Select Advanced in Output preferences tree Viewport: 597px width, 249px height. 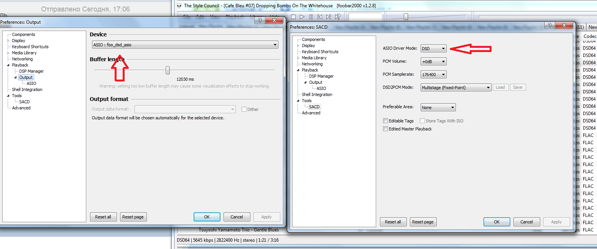click(x=21, y=108)
